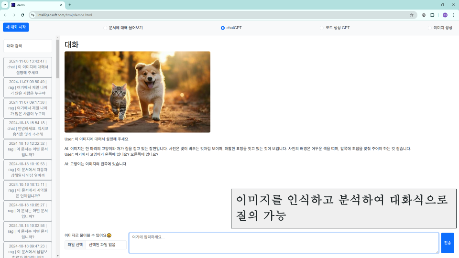This screenshot has width=459, height=258.
Task: Select the 코드 생성 GPT radio option
Action: pos(322,28)
